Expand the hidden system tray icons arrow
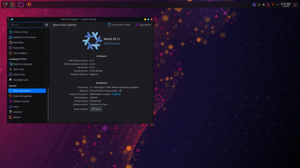The width and height of the screenshot is (300, 168). [277, 5]
